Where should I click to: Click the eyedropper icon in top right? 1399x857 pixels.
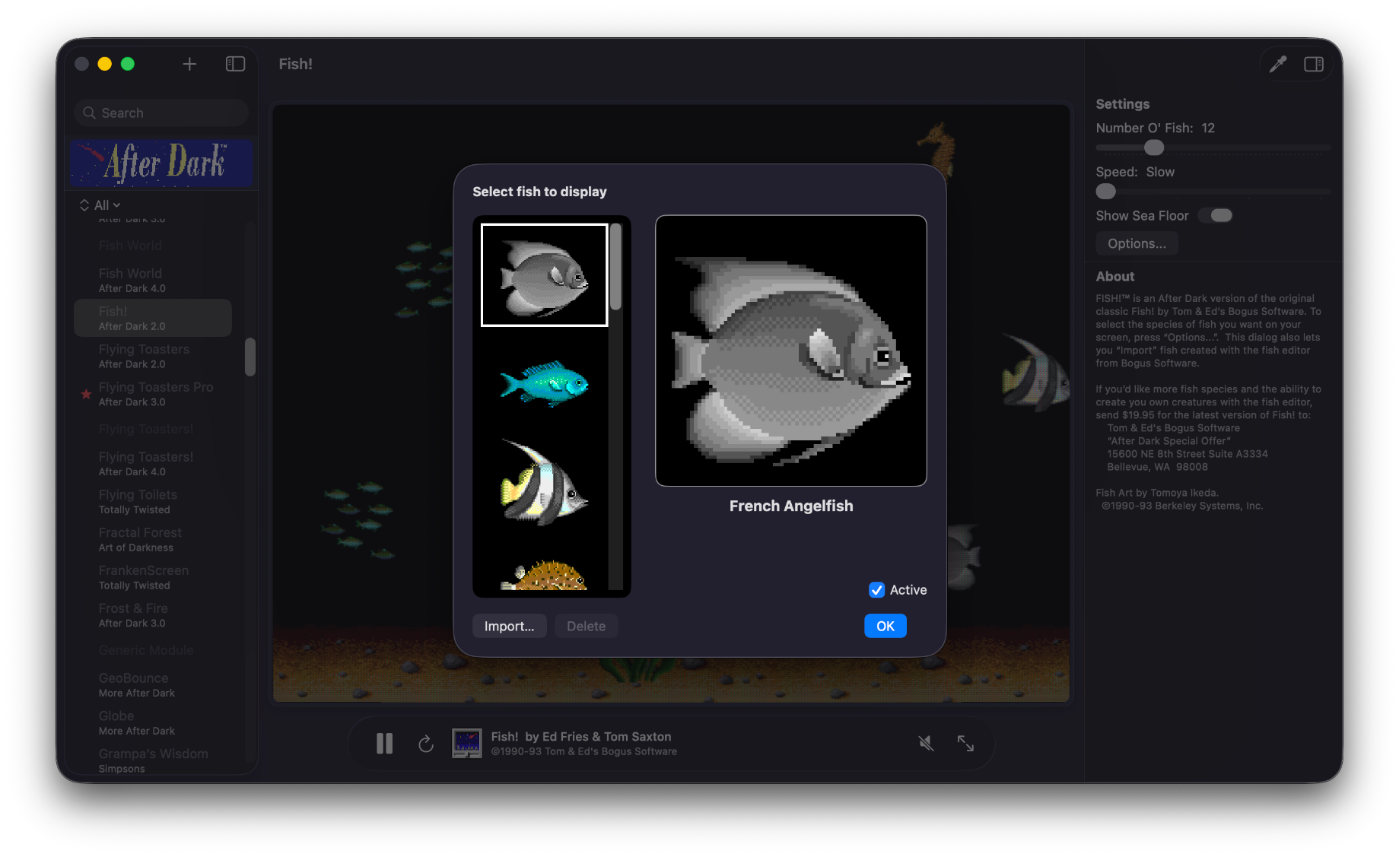tap(1277, 65)
